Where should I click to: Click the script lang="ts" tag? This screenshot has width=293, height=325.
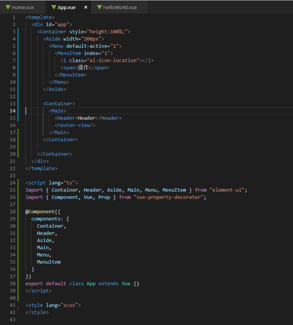(x=52, y=183)
